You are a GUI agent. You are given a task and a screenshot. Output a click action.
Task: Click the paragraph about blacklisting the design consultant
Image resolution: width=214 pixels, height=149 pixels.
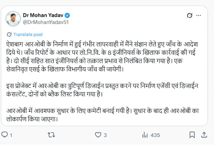[x=102, y=90]
